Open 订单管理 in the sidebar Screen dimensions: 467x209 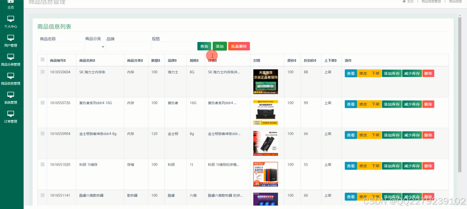(x=11, y=117)
